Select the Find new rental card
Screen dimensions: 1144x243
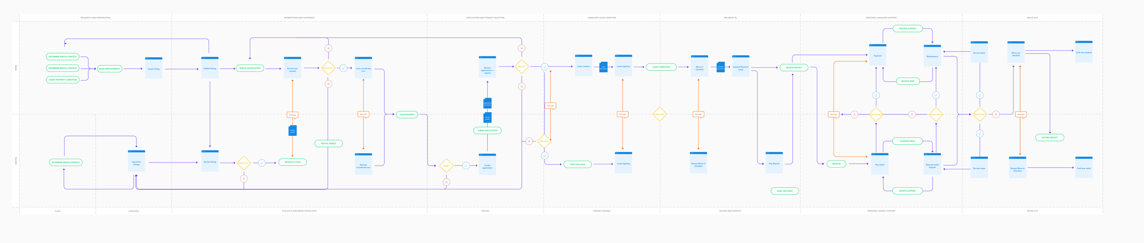click(x=1084, y=167)
